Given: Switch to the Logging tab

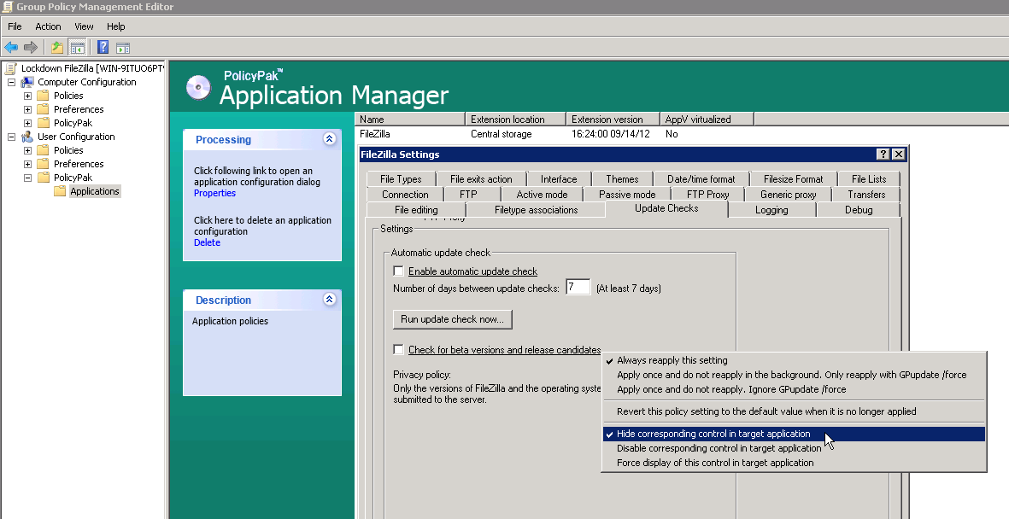Looking at the screenshot, I should pos(771,210).
